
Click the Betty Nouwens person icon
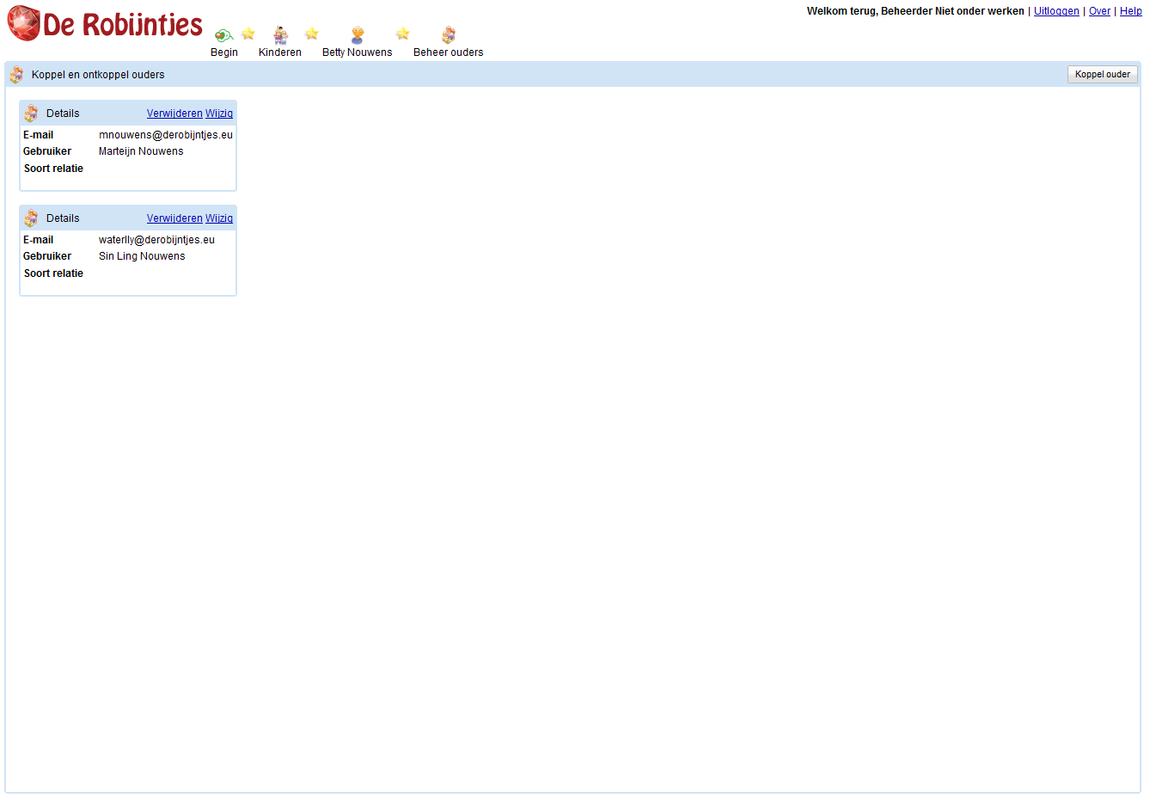point(358,35)
